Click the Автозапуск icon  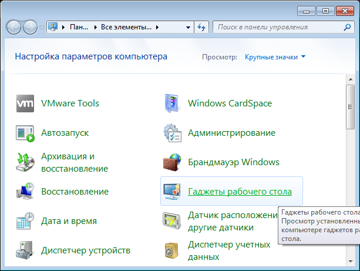[25, 133]
